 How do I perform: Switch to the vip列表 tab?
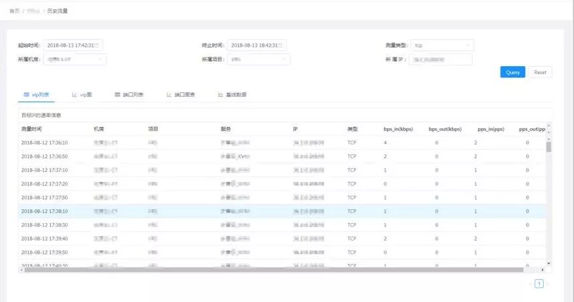click(36, 95)
